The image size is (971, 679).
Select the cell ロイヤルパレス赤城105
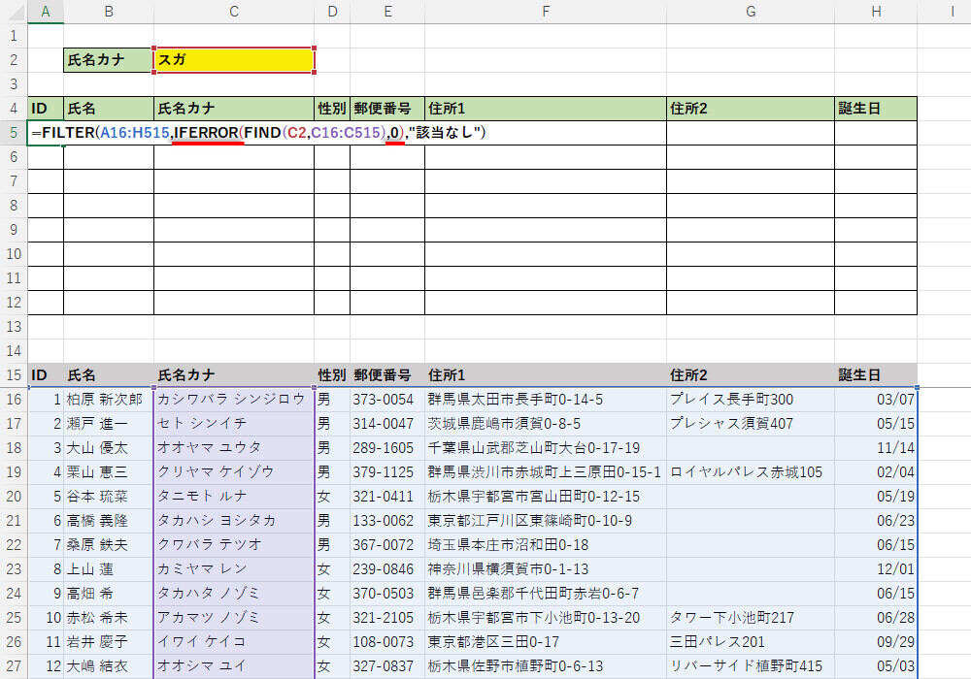[x=751, y=472]
